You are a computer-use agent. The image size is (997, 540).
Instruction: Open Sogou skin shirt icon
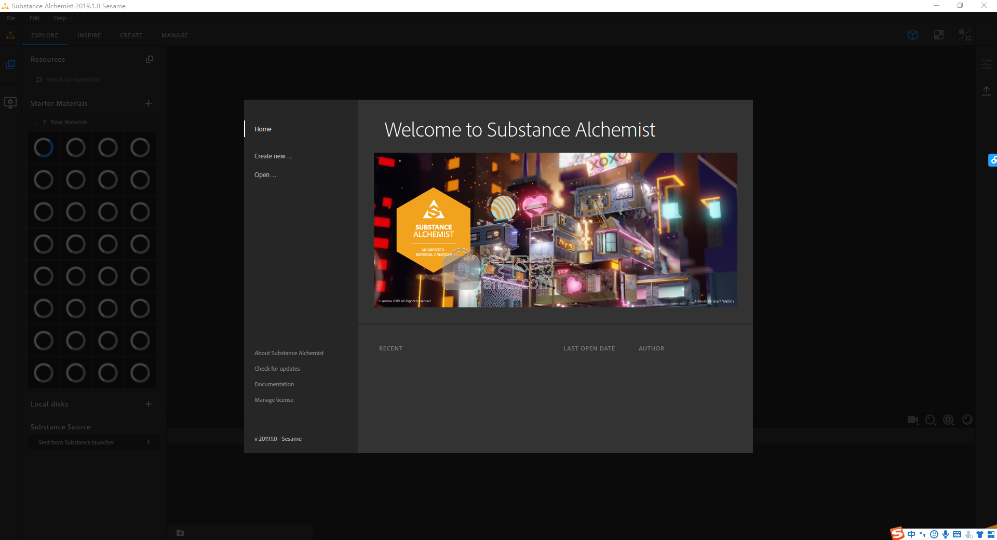pyautogui.click(x=980, y=534)
